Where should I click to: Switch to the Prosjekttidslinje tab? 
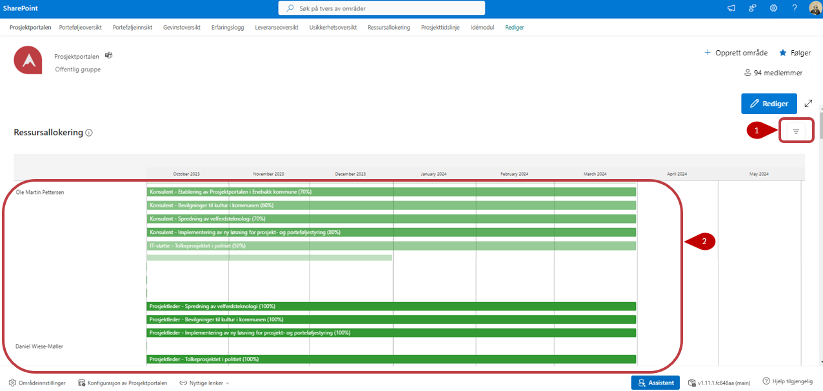tap(440, 28)
